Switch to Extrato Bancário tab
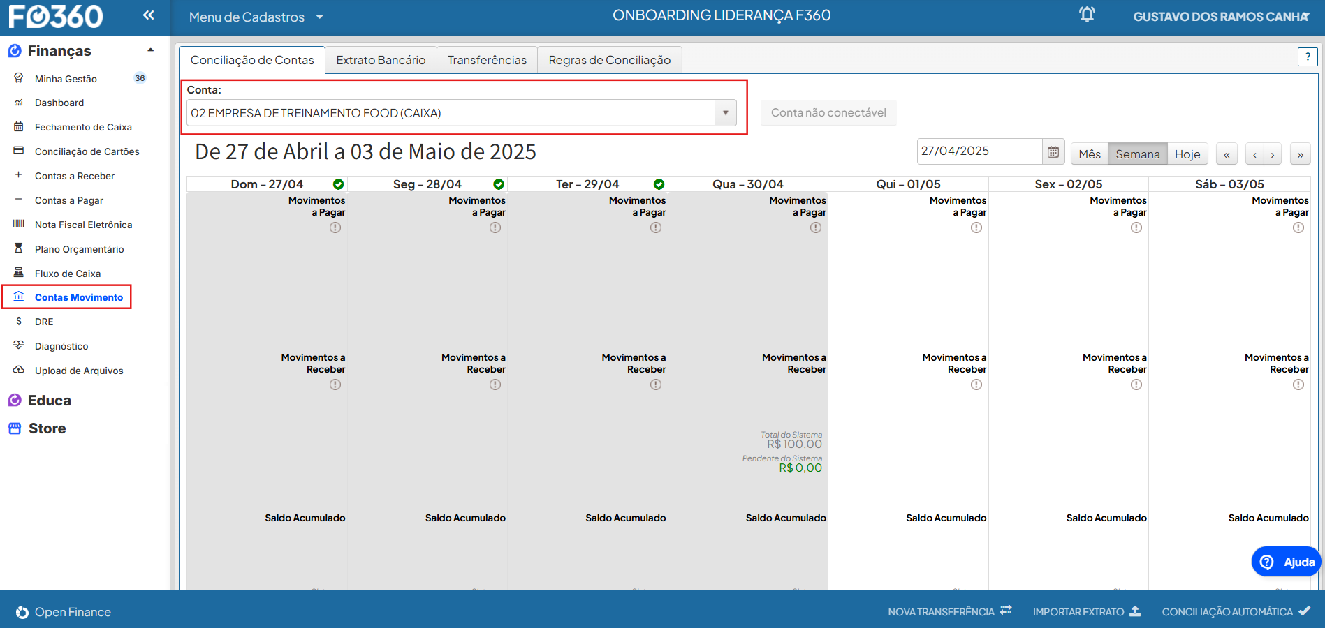The width and height of the screenshot is (1325, 628). (381, 60)
